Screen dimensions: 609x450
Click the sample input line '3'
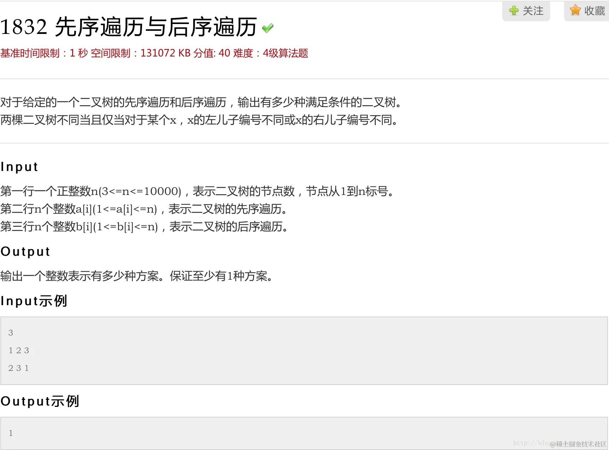11,333
